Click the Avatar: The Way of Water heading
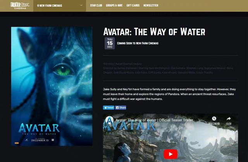The height and width of the screenshot is (162, 248). (154, 32)
